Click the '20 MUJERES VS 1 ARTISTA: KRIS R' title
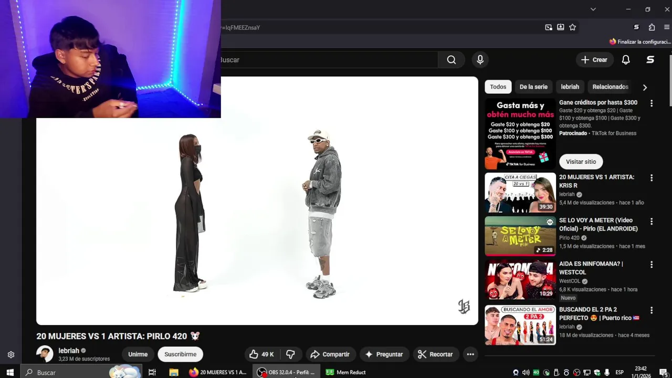Image resolution: width=672 pixels, height=378 pixels. pyautogui.click(x=596, y=181)
